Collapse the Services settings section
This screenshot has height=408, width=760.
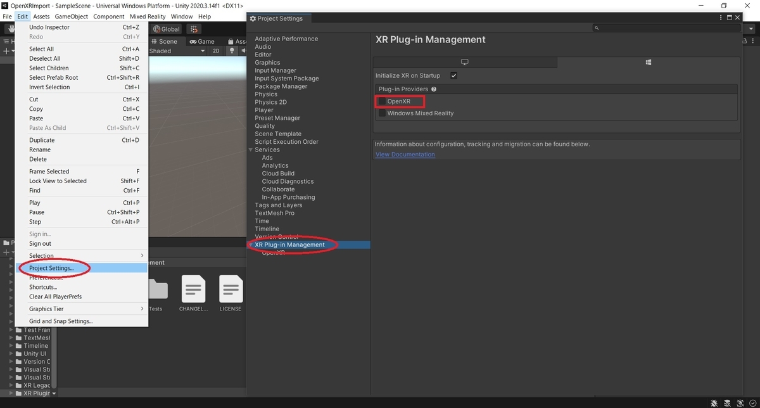(x=251, y=150)
